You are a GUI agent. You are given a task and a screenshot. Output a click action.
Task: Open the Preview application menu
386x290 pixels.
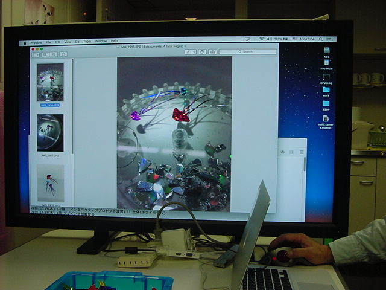click(x=36, y=43)
